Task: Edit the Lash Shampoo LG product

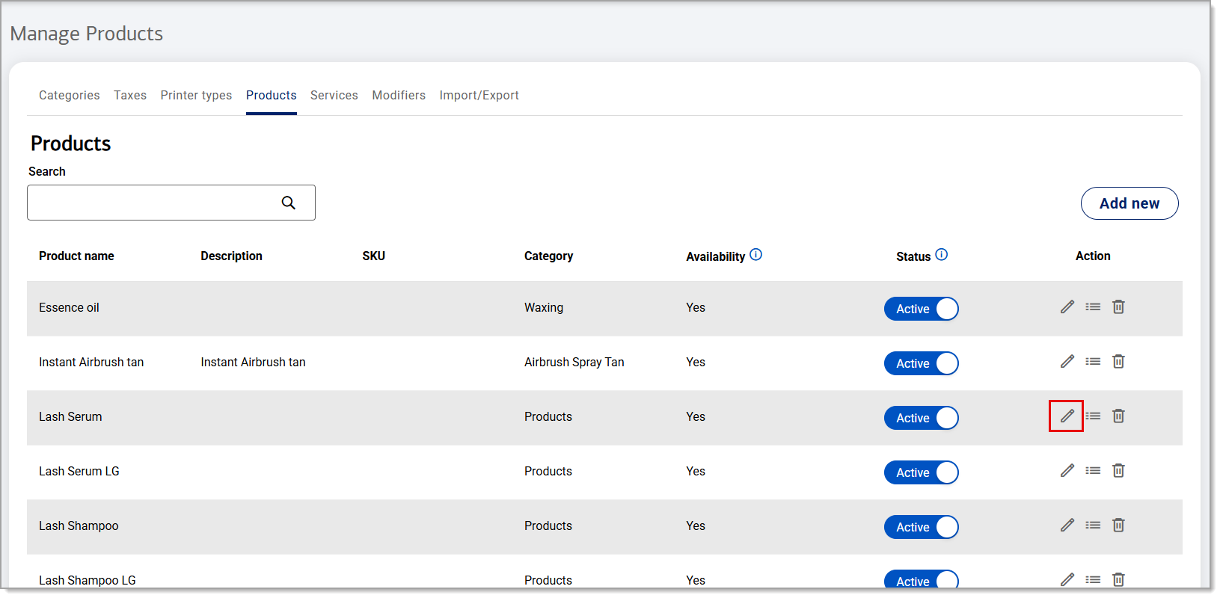Action: 1067,580
